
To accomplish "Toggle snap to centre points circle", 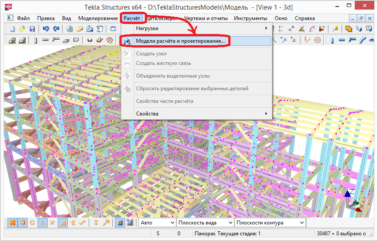I will tap(32, 223).
